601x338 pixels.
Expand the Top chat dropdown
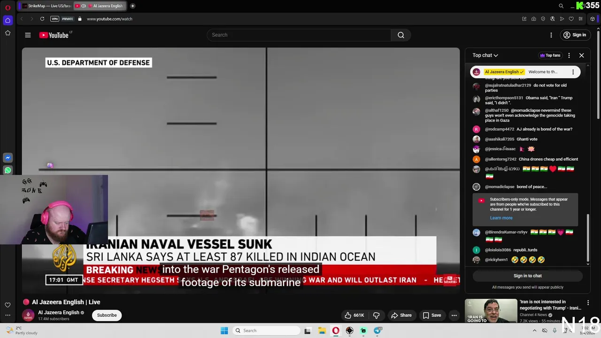485,55
